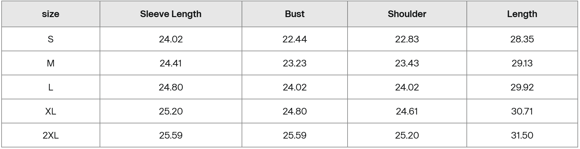
Task: Select Length value 29.92 for size L
Action: pyautogui.click(x=522, y=87)
